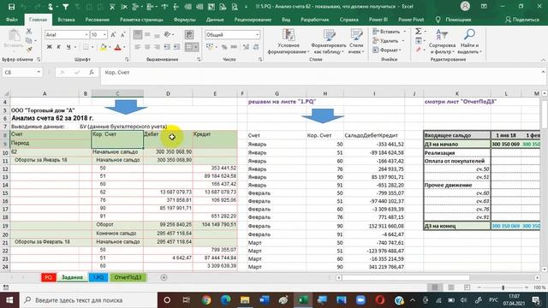Screen dimensions: 548x308
Task: Adjust the zoom slider in status bar
Action: pyautogui.click(x=503, y=287)
